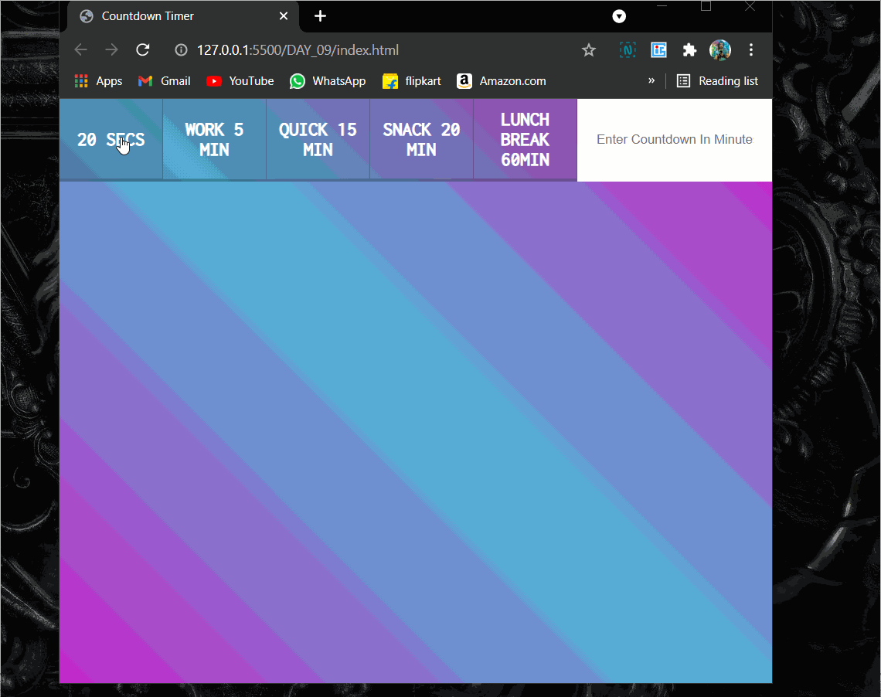Bookmark this page with the star icon
881x697 pixels.
click(x=589, y=50)
